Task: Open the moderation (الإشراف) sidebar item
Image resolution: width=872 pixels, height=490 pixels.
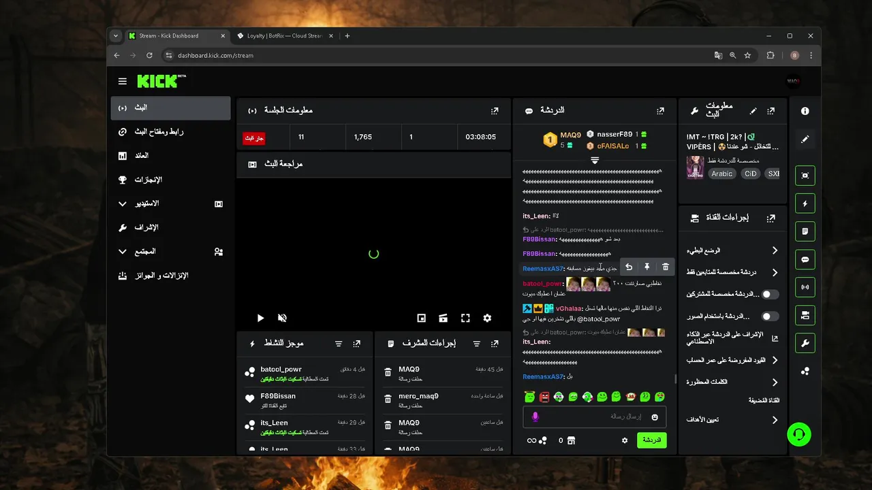Action: (170, 227)
